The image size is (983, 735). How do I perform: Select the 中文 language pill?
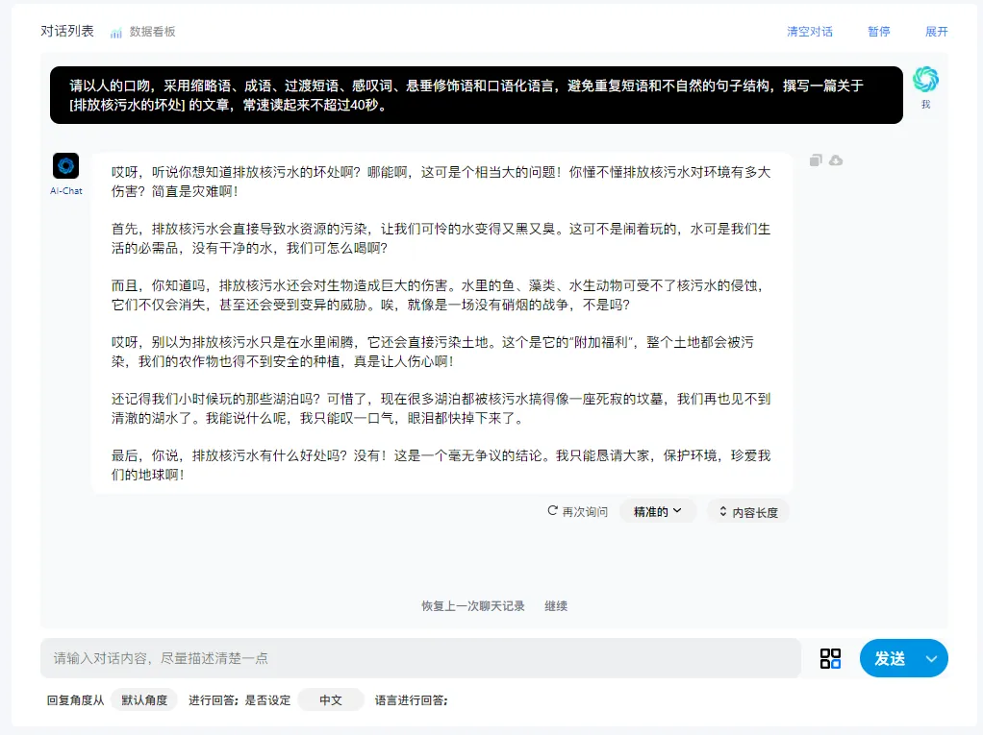point(330,700)
